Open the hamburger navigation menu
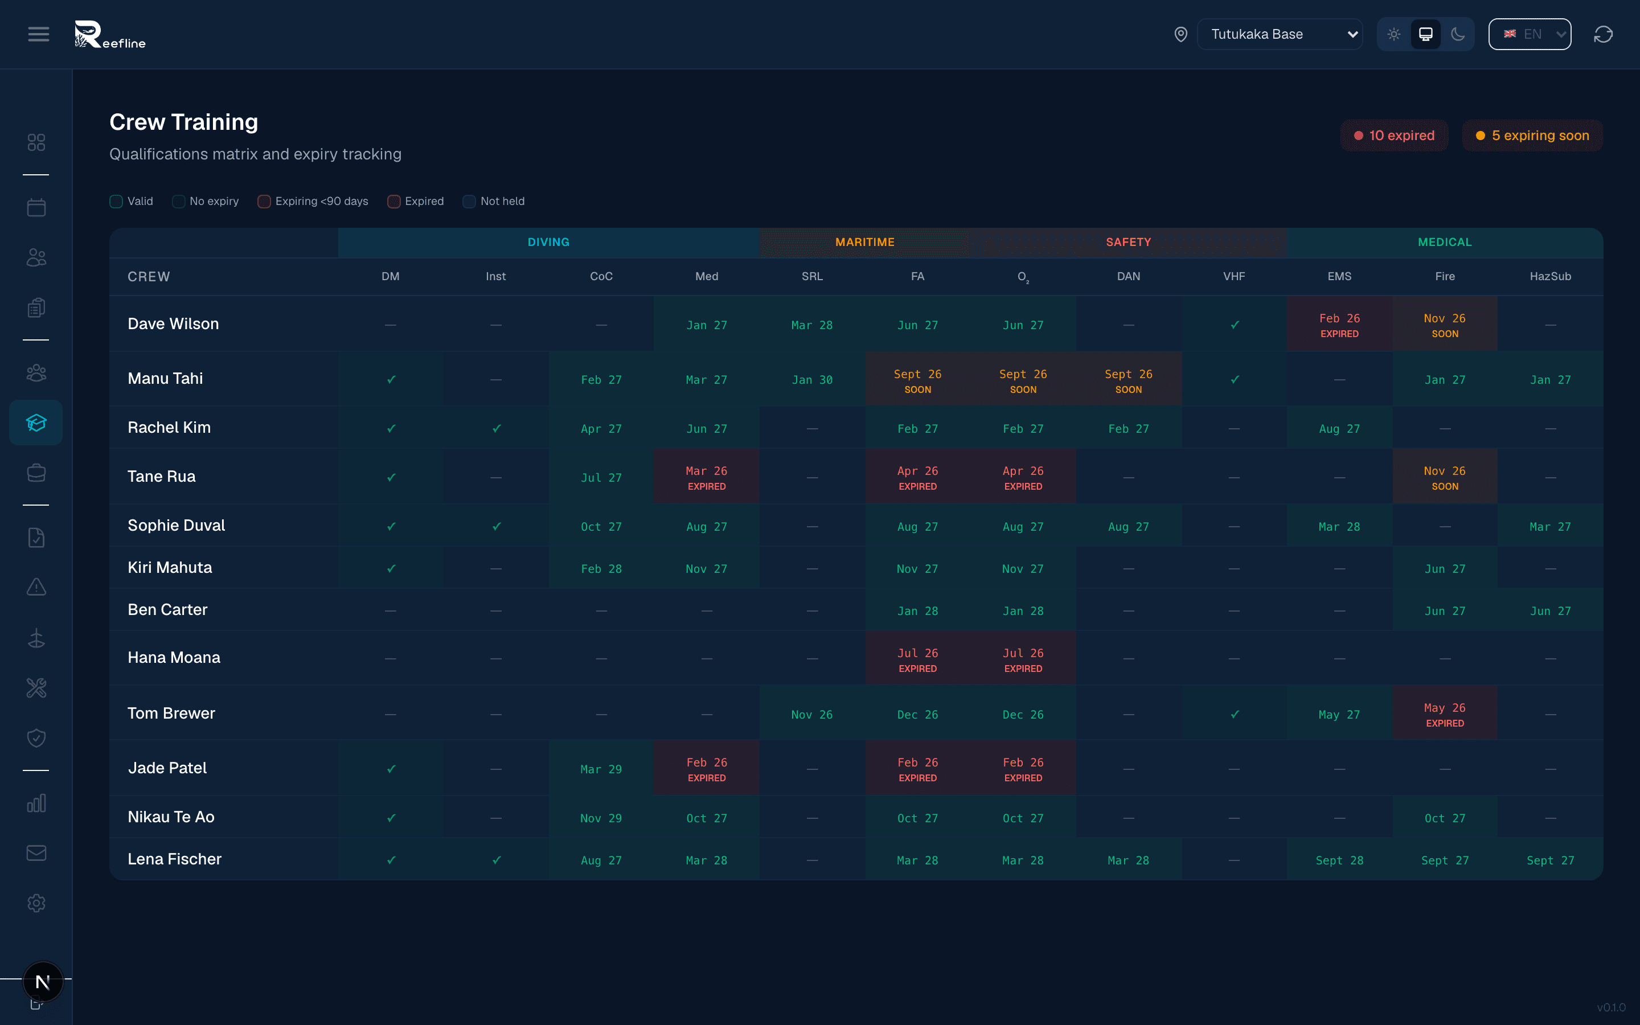Screen dimensions: 1640x1025 point(39,34)
